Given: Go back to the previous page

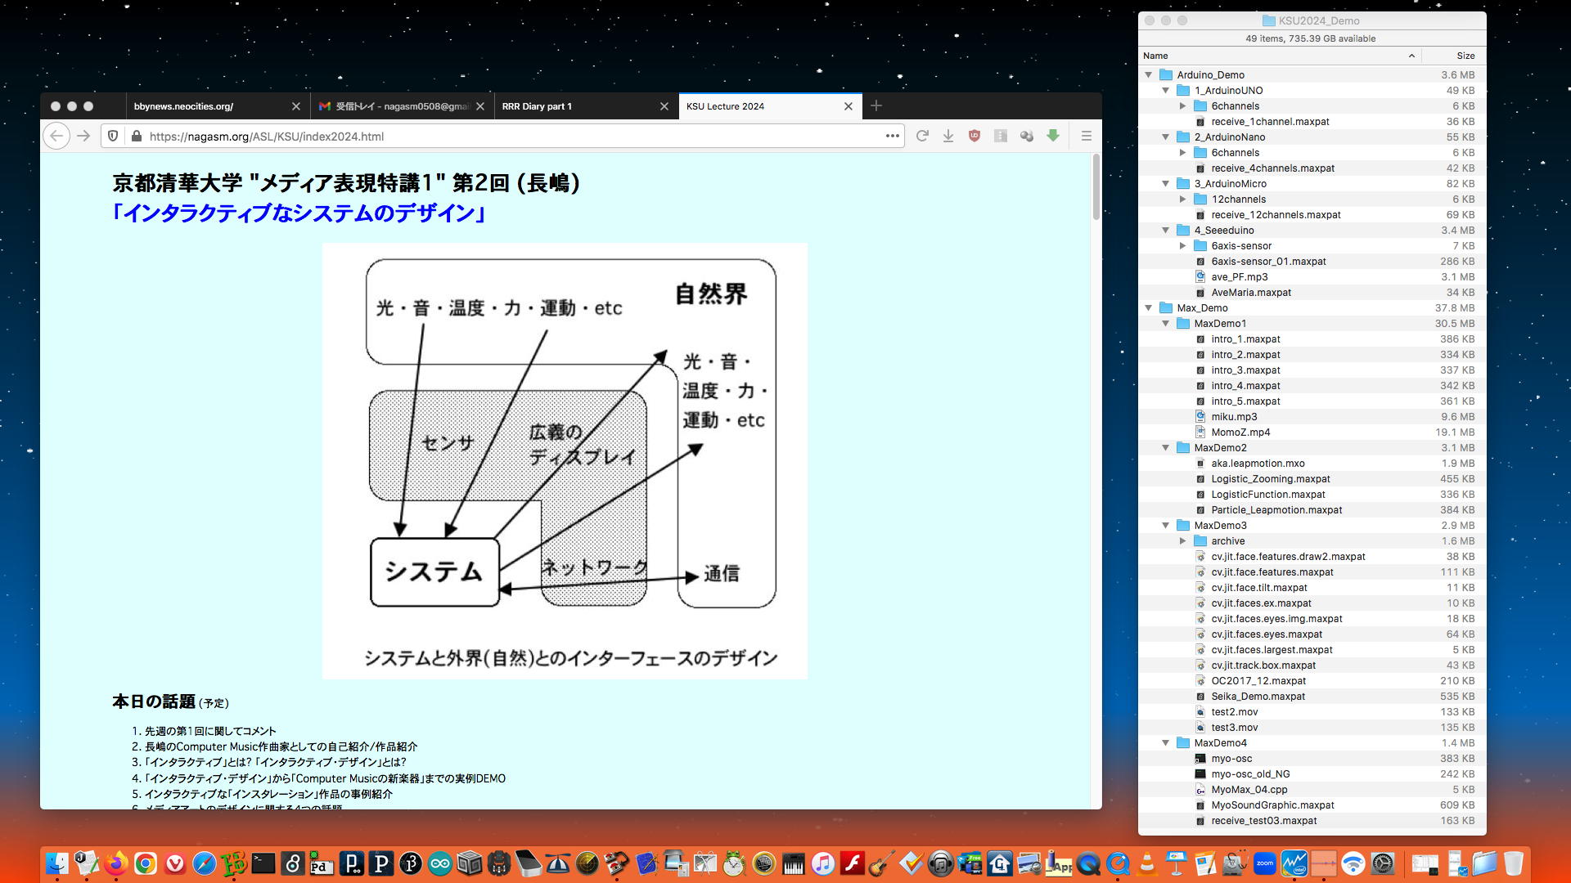Looking at the screenshot, I should click(56, 137).
